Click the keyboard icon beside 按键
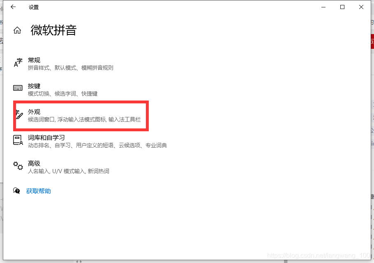 coord(18,87)
